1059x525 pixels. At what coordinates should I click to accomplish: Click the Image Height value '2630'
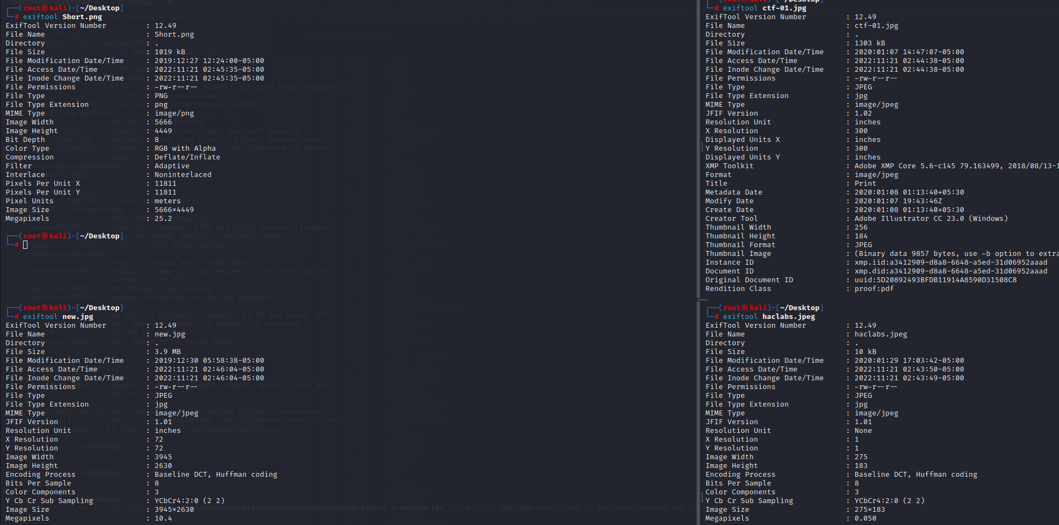[x=163, y=466]
